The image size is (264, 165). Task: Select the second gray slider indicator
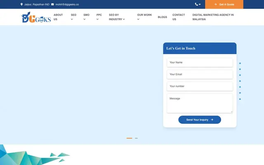pos(137,138)
